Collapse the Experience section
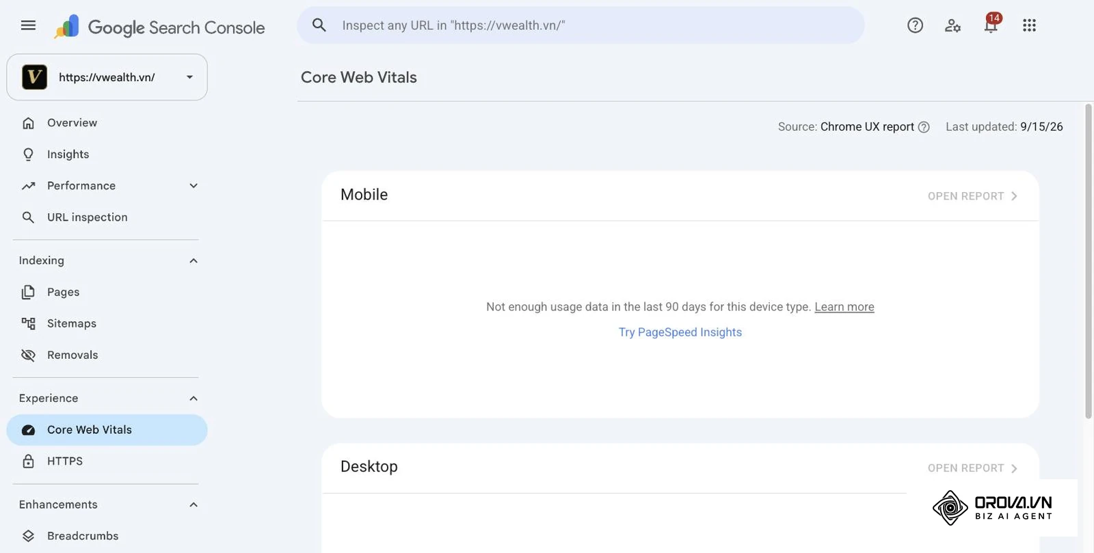The width and height of the screenshot is (1094, 553). [194, 399]
